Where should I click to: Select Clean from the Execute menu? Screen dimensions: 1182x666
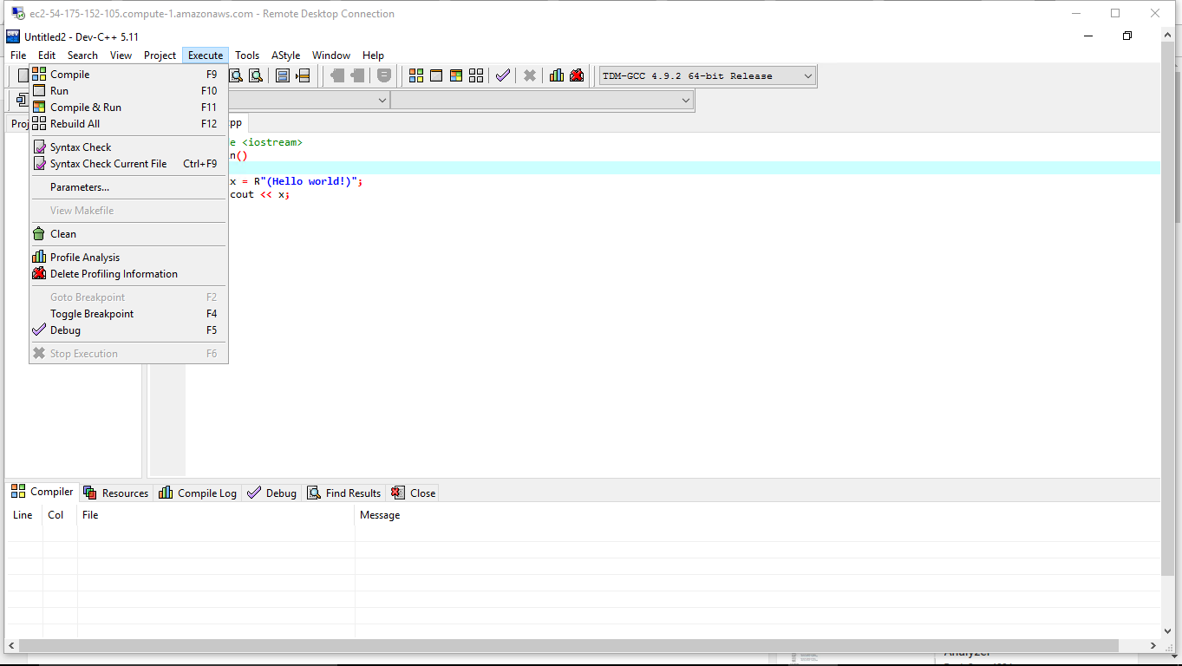click(63, 234)
